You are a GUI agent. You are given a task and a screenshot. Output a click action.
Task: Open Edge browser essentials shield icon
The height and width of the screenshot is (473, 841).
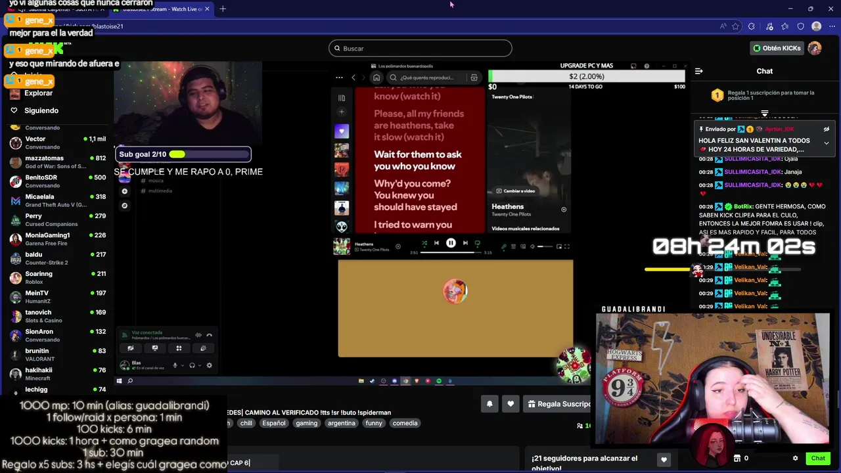click(x=801, y=26)
